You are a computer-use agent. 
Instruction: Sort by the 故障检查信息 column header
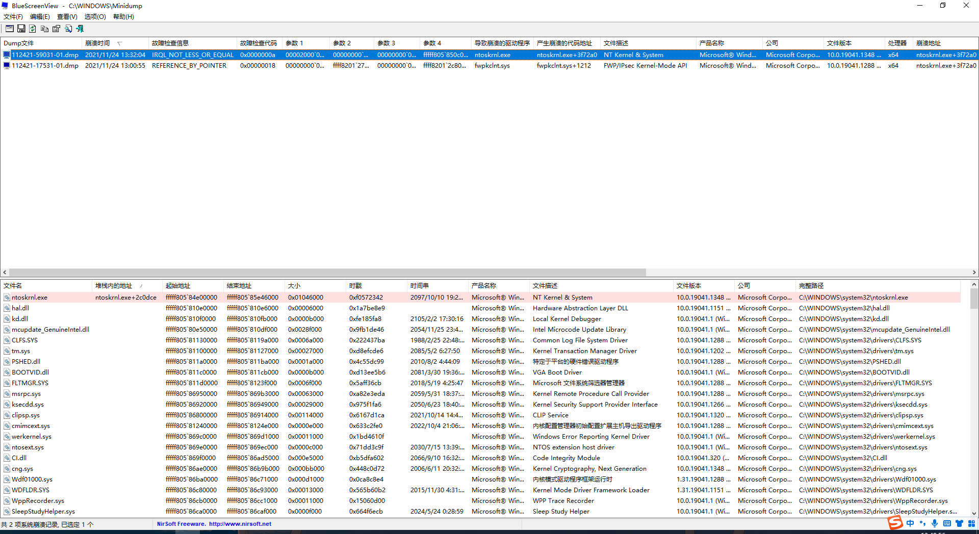(x=170, y=43)
